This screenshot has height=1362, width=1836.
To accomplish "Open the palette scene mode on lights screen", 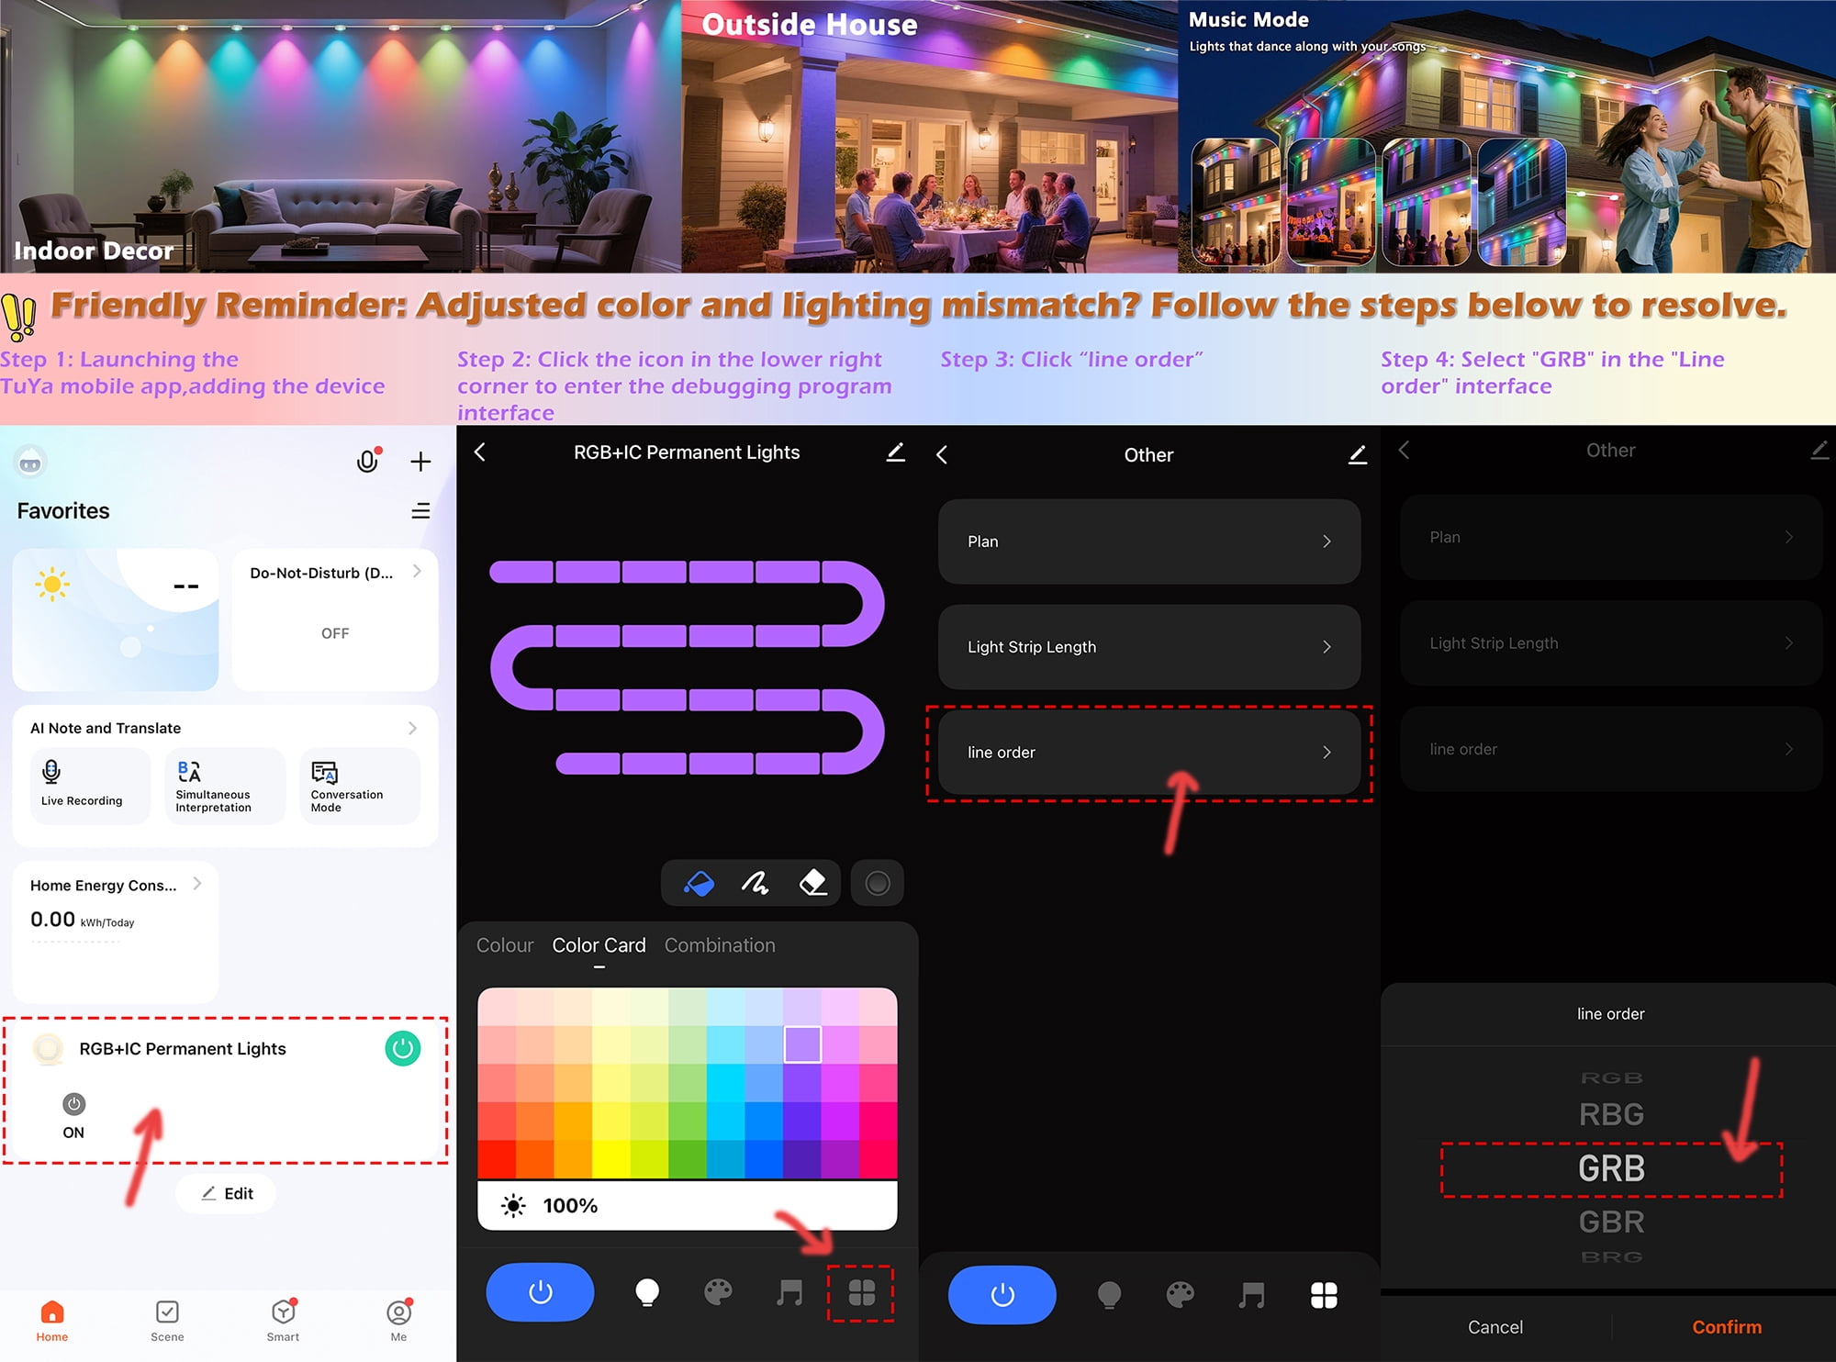I will (718, 1292).
